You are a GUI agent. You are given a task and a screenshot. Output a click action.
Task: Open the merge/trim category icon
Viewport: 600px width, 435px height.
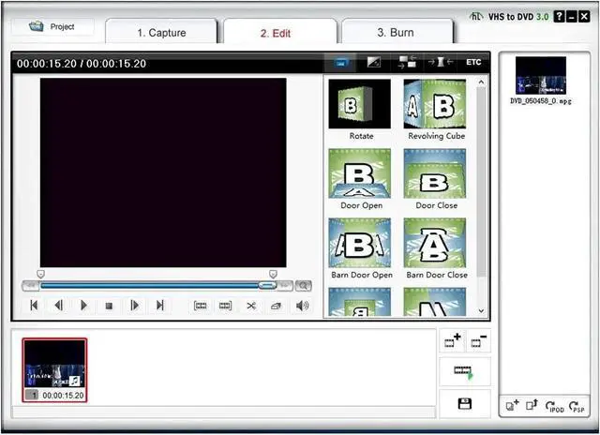pos(441,62)
